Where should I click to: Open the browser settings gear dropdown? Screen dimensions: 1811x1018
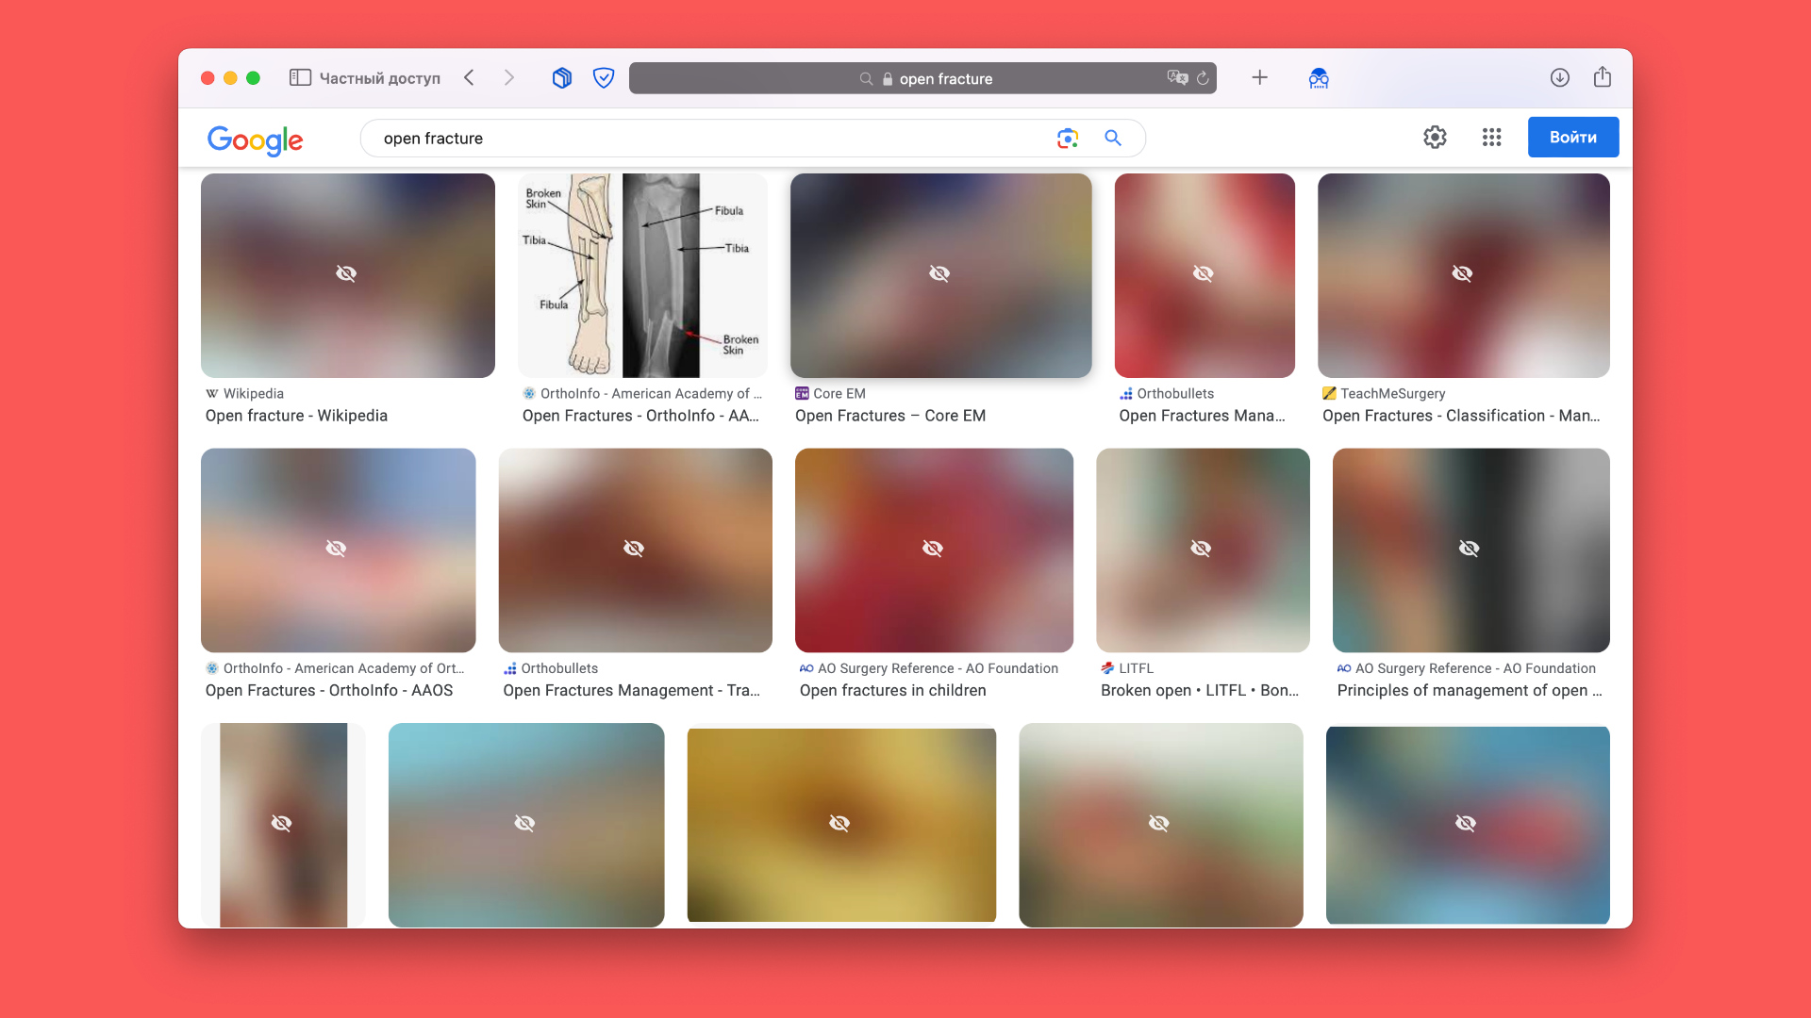click(x=1436, y=137)
